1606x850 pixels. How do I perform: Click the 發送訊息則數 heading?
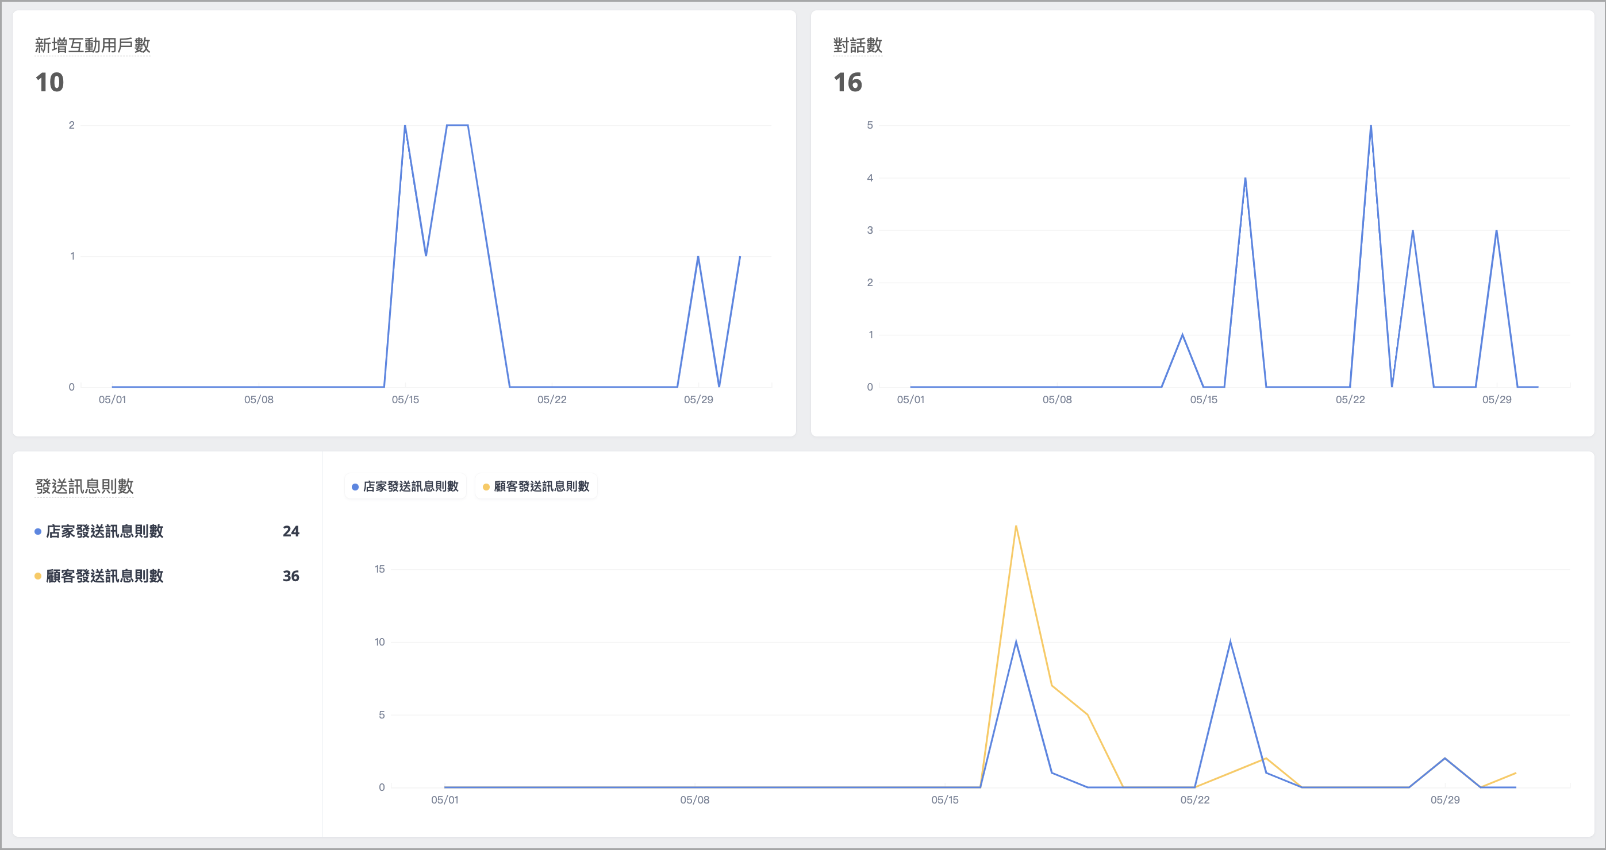point(84,486)
